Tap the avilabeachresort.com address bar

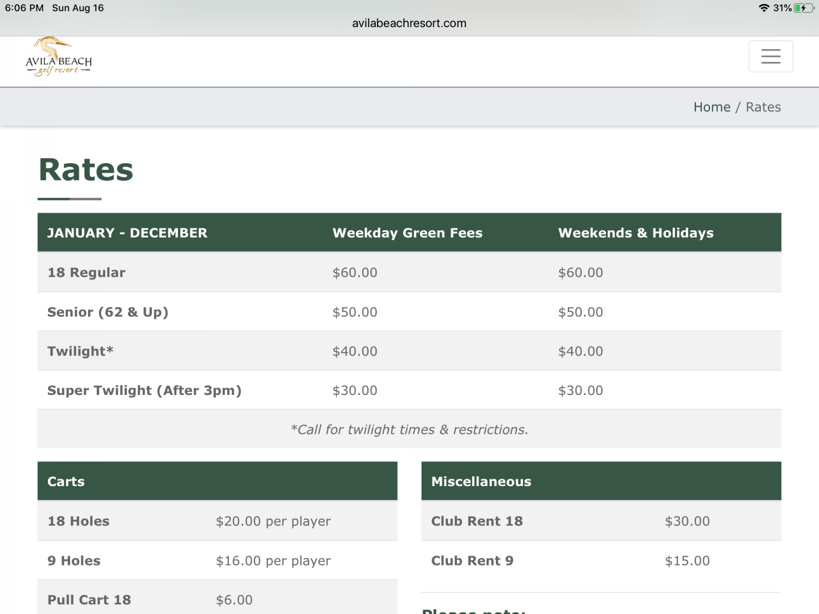409,23
